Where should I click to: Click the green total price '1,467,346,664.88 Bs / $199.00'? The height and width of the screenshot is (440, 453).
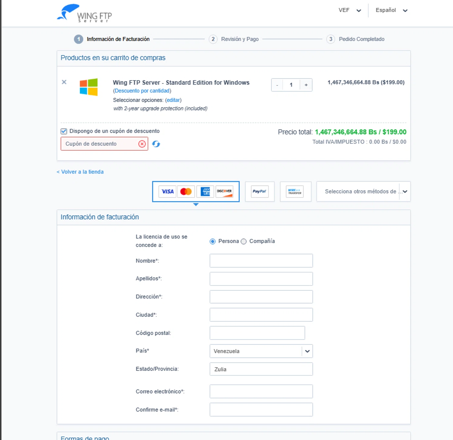(361, 132)
